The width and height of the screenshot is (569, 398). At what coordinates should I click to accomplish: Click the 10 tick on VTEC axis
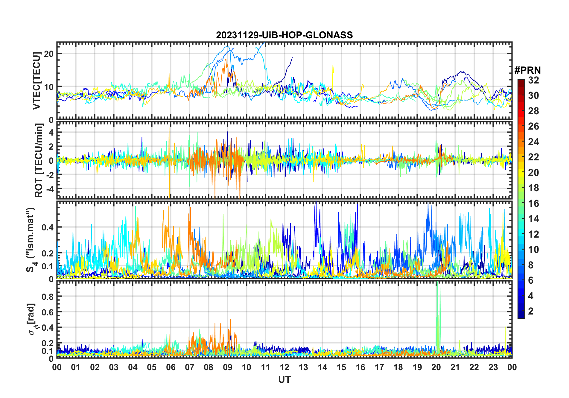click(49, 87)
